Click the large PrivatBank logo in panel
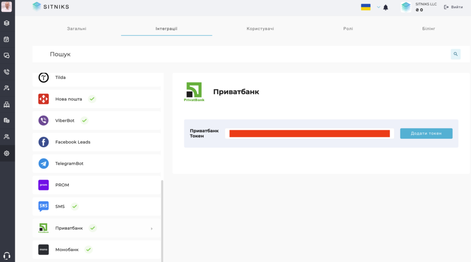The image size is (471, 262). pyautogui.click(x=194, y=92)
